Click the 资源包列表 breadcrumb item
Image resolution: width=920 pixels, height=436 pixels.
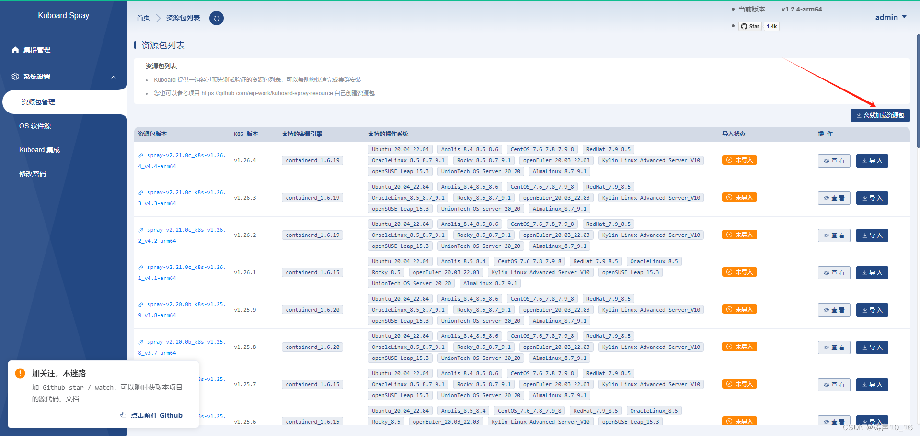pyautogui.click(x=183, y=18)
